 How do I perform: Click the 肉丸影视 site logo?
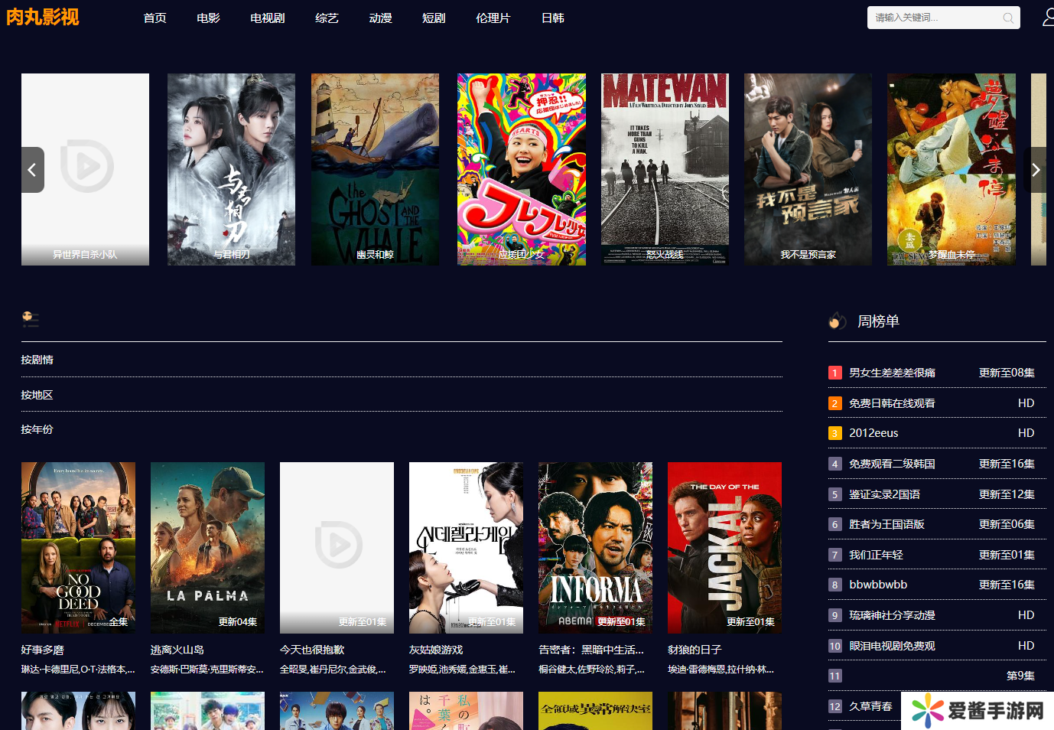click(x=43, y=17)
